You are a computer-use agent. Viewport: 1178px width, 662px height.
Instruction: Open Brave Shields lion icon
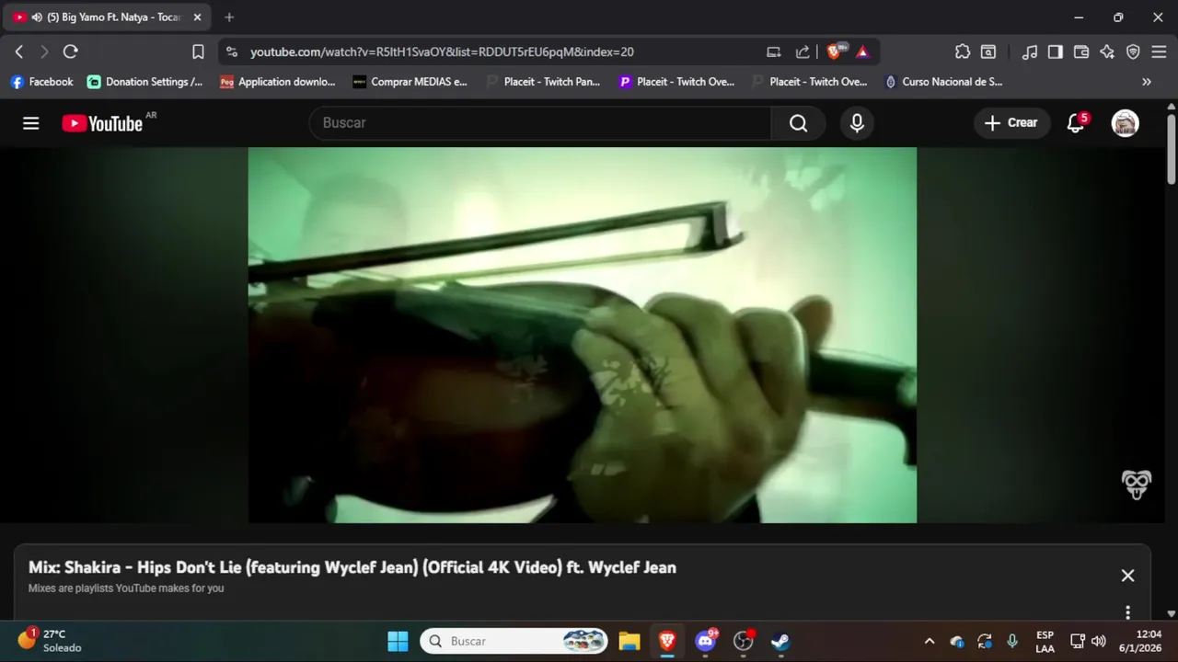[834, 52]
